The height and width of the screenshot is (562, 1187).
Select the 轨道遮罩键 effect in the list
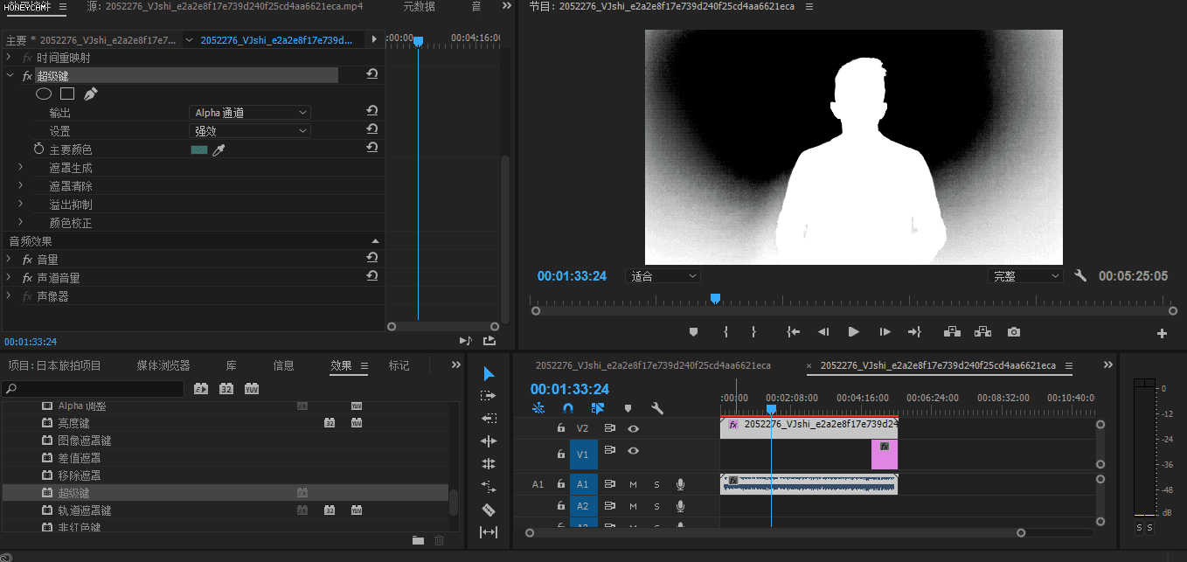coord(84,510)
